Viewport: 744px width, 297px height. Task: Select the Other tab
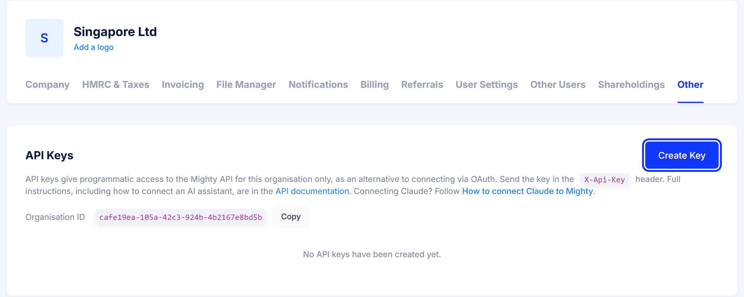point(690,84)
